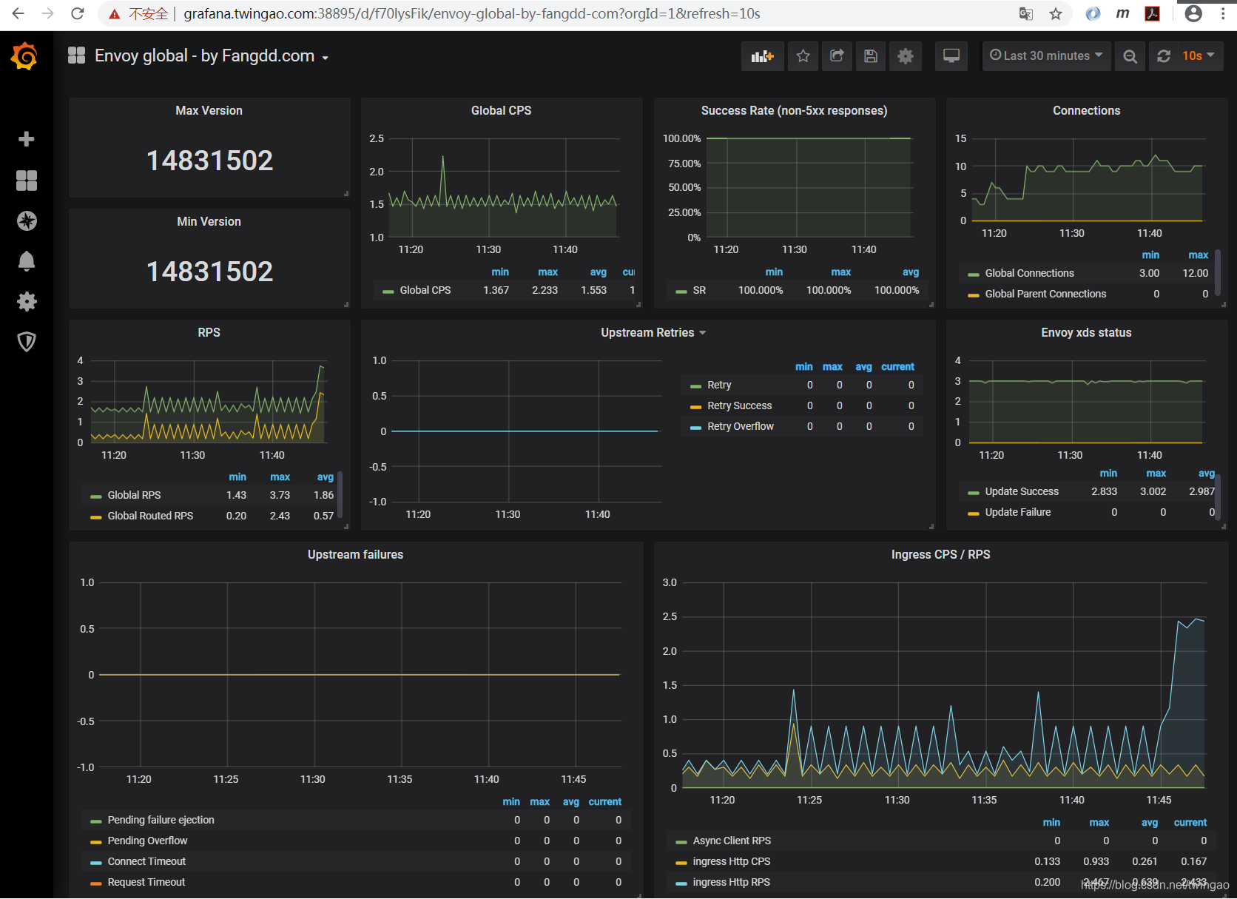Sort Upstream Retries legend by current
1237x899 pixels.
pos(897,366)
